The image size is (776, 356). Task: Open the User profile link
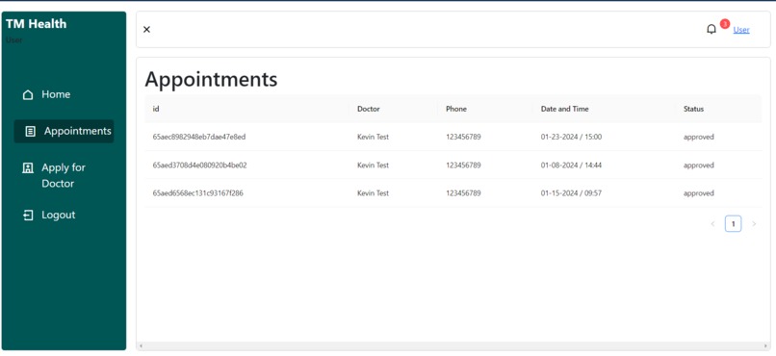(x=741, y=30)
